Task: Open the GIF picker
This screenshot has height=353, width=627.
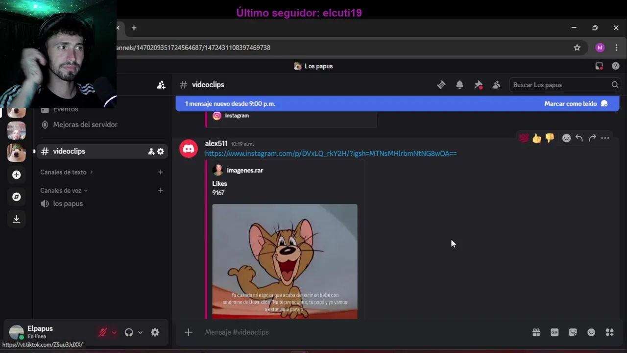Action: pos(555,332)
